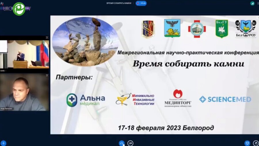Screen dimensions: 259x146
Task: Click the SCIENCEMED partner logo
Action: pos(225,99)
